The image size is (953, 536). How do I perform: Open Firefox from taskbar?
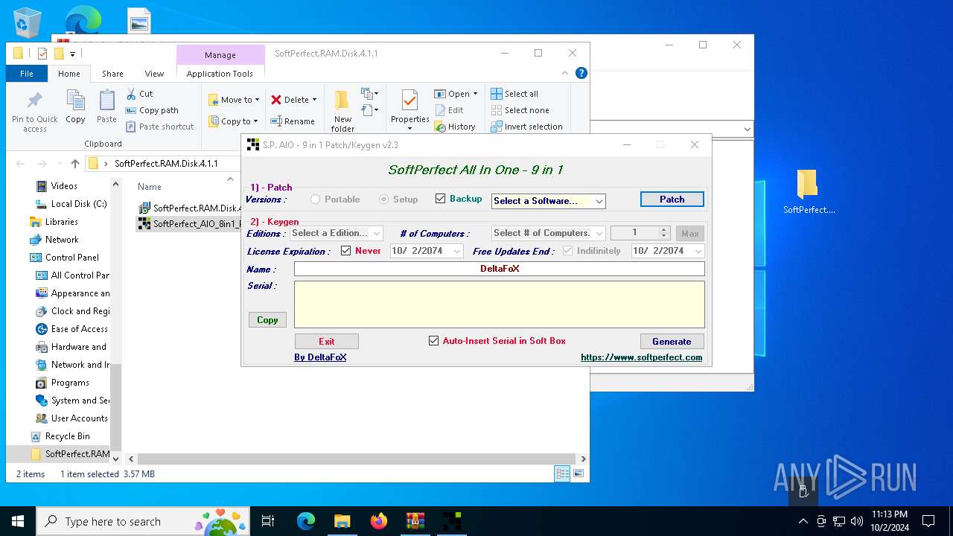(x=379, y=521)
